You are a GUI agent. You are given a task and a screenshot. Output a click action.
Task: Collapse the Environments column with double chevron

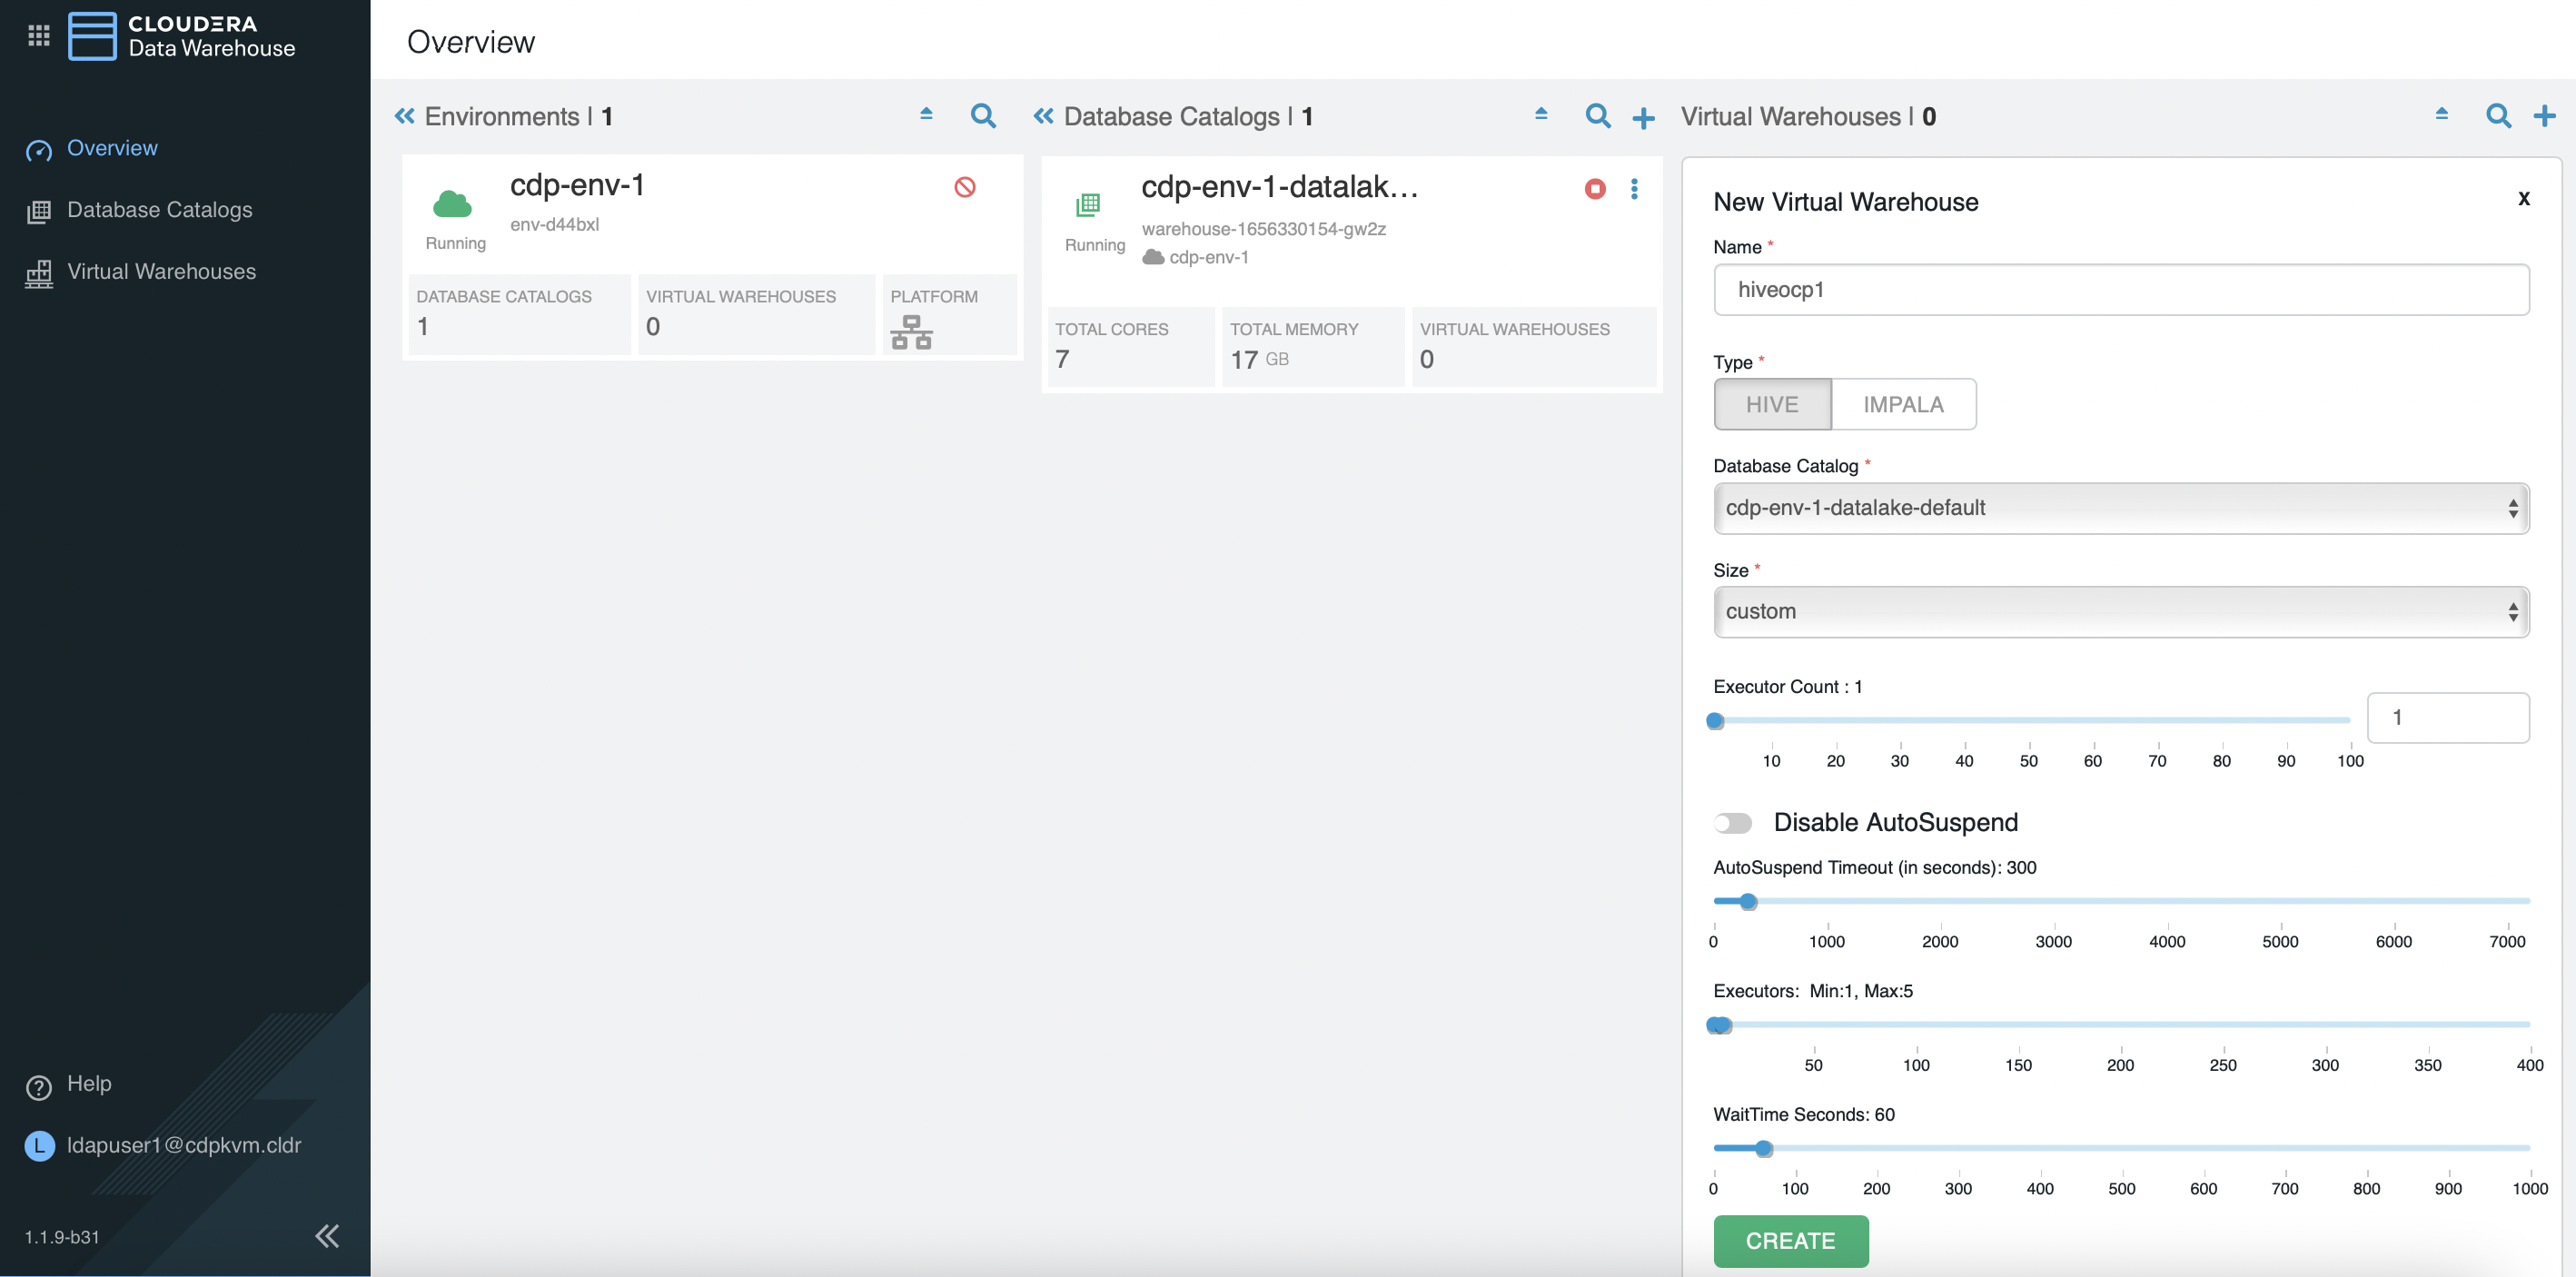[x=404, y=116]
